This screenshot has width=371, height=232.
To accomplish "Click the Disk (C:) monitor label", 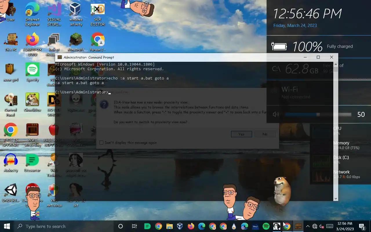I will 341,157.
